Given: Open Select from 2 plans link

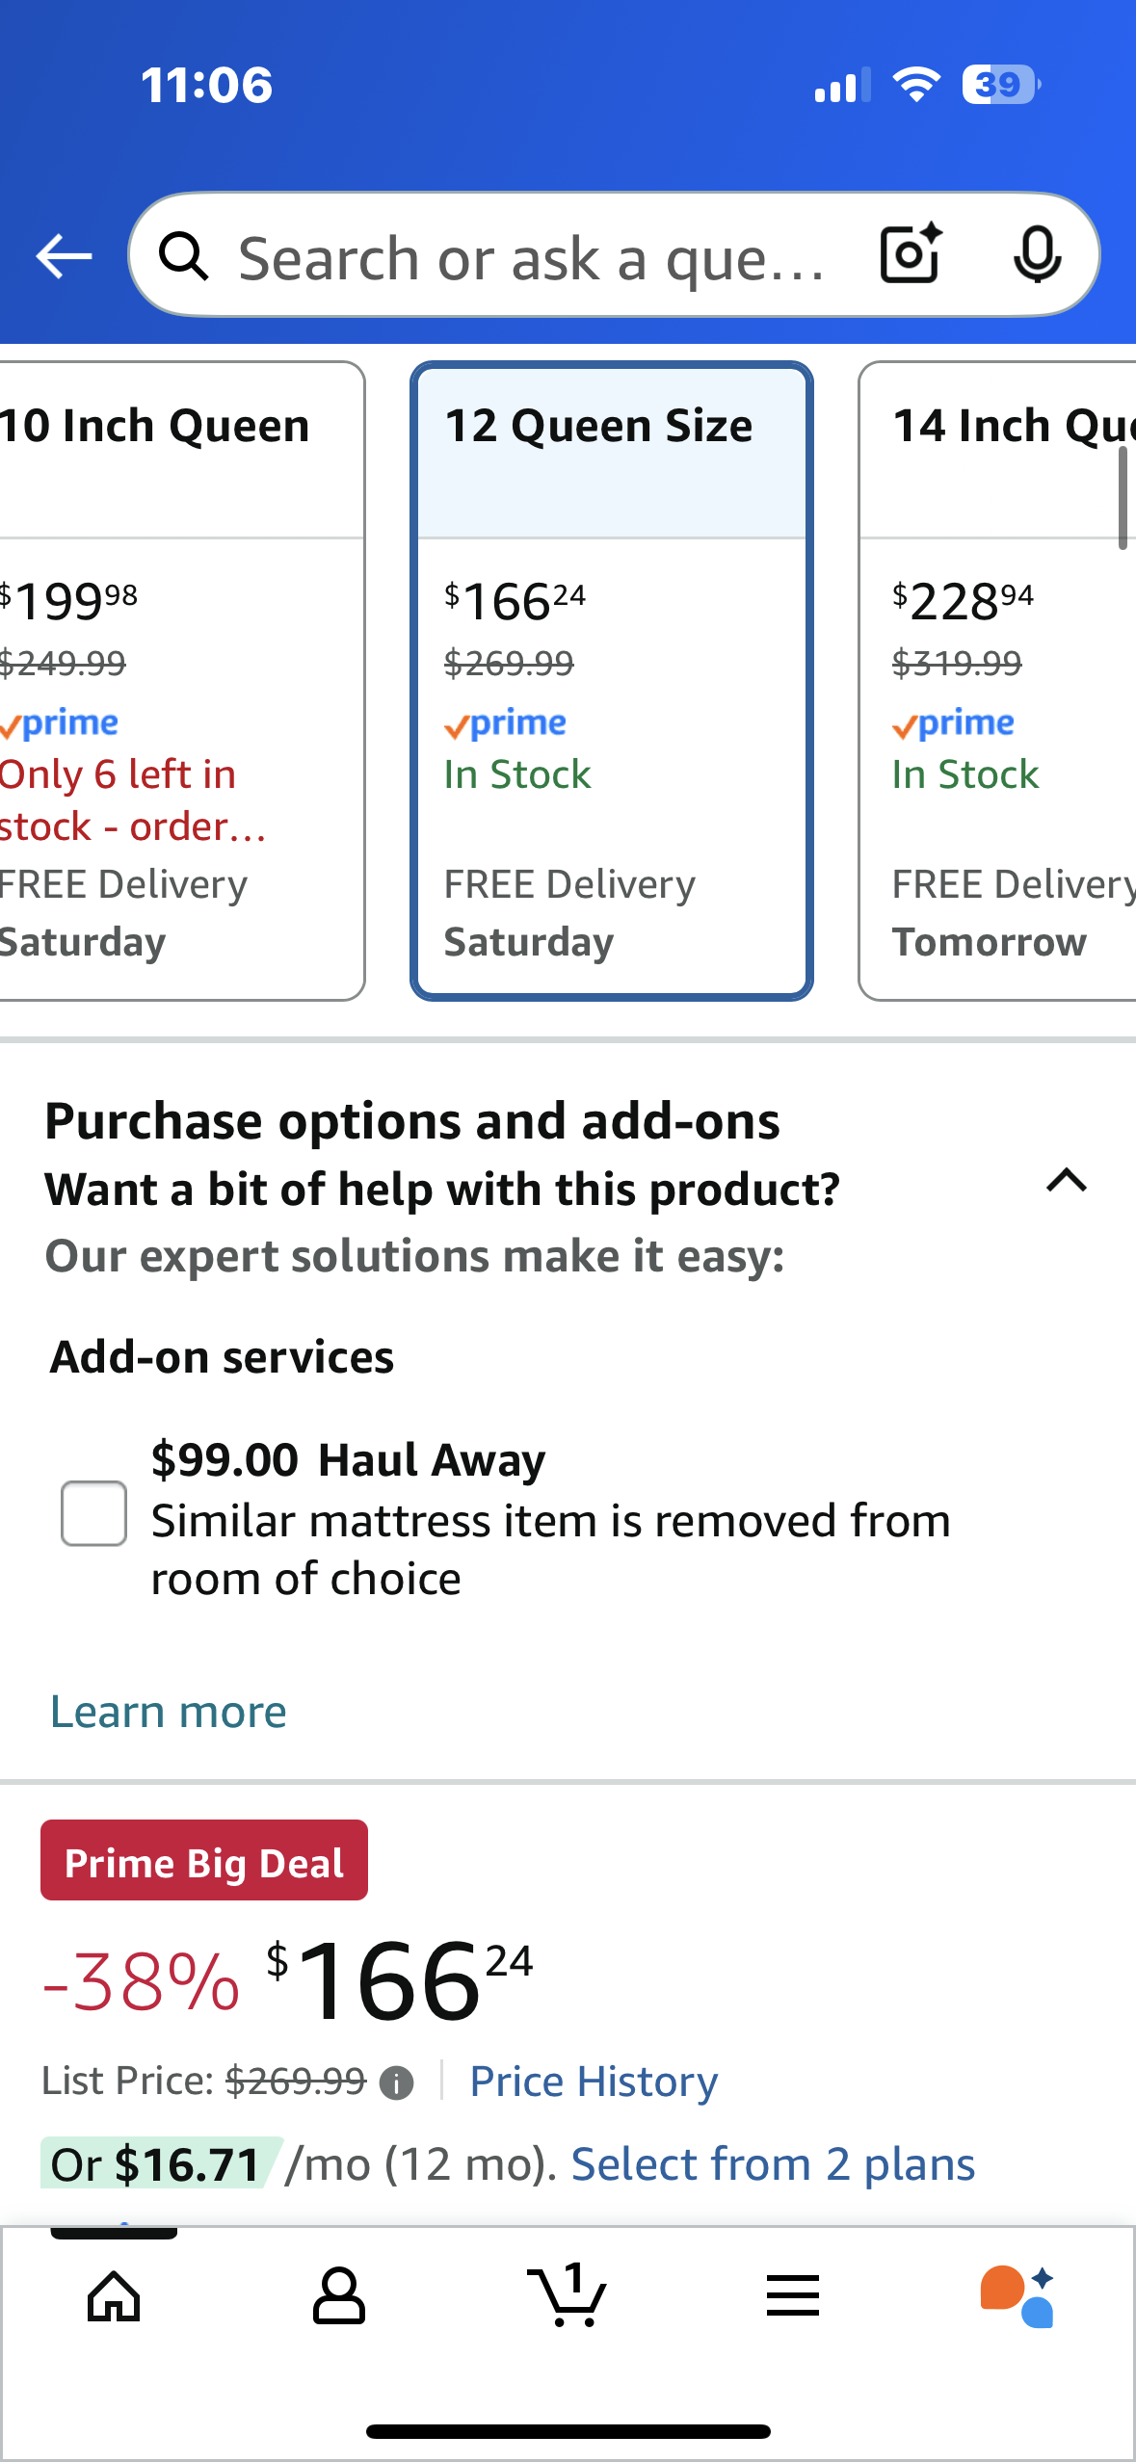Looking at the screenshot, I should (x=773, y=2164).
